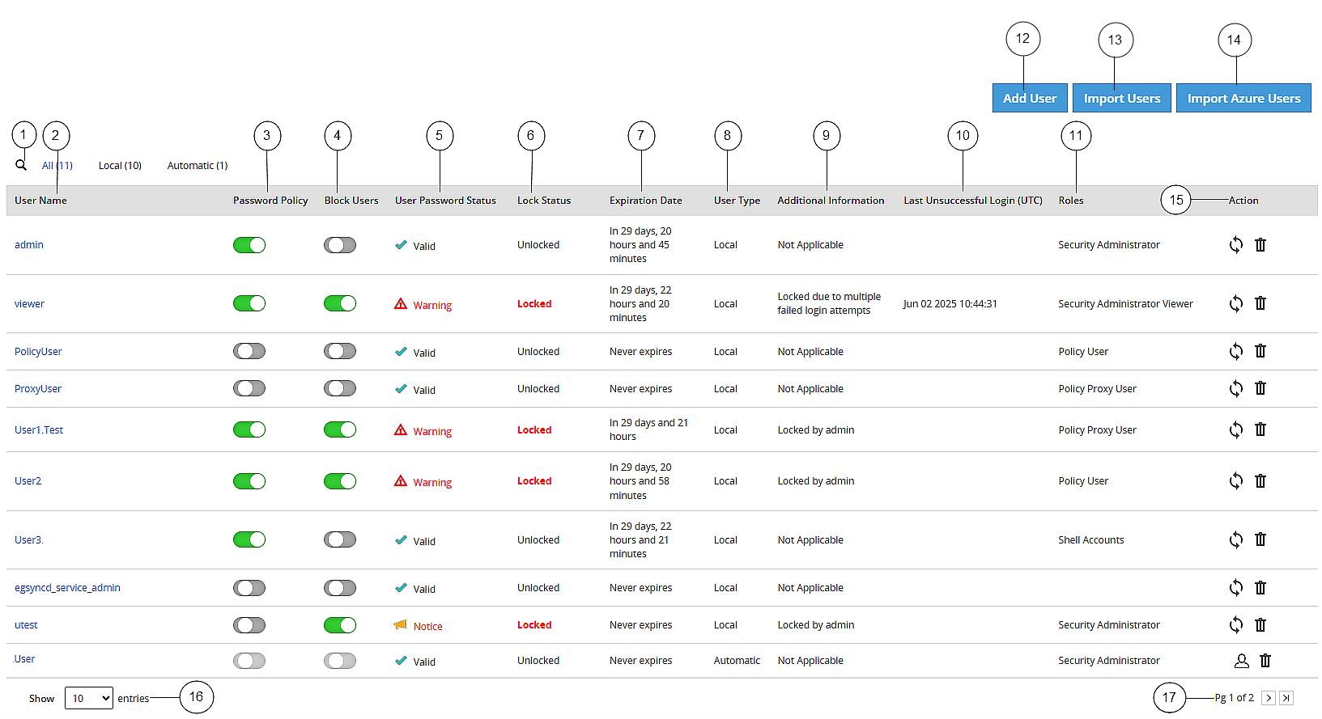Unblock the viewer user toggle
The image size is (1322, 719).
pos(340,303)
